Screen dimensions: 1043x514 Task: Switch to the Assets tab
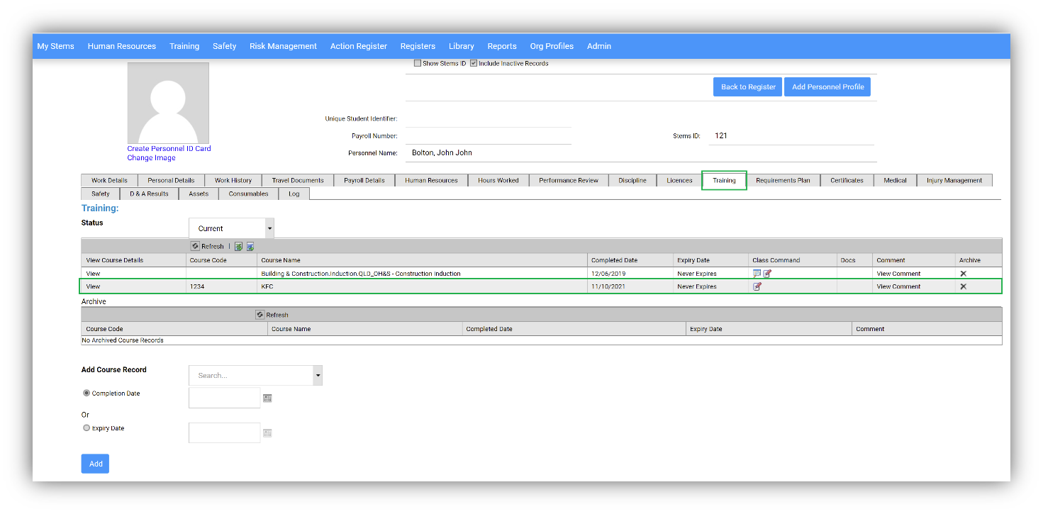tap(199, 194)
